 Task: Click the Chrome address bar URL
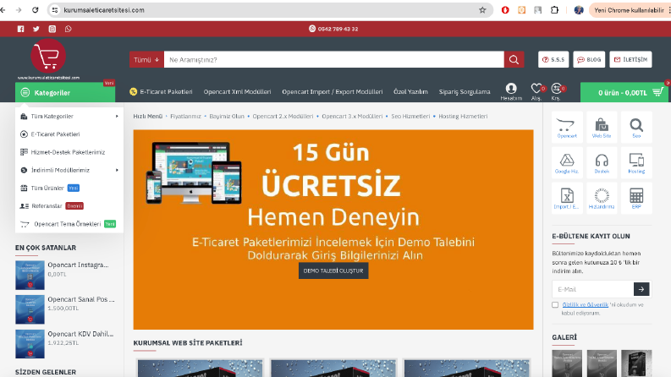(x=104, y=10)
